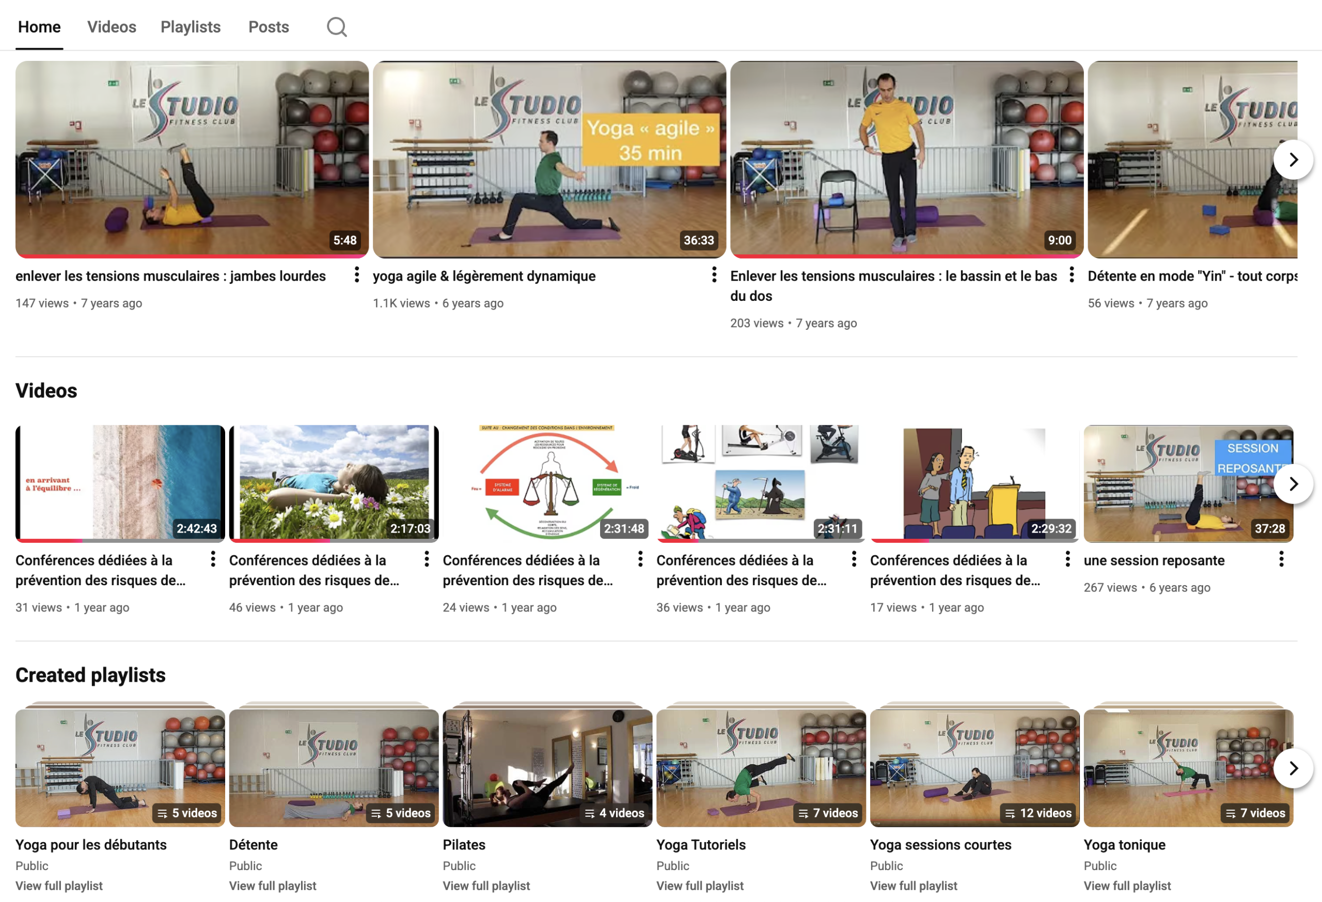Go to the Videos tab

click(112, 27)
